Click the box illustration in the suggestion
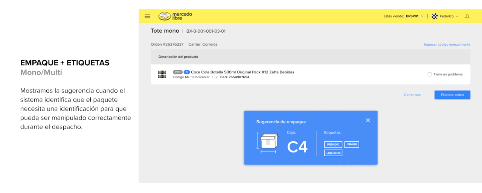This screenshot has width=482, height=193. 268,143
